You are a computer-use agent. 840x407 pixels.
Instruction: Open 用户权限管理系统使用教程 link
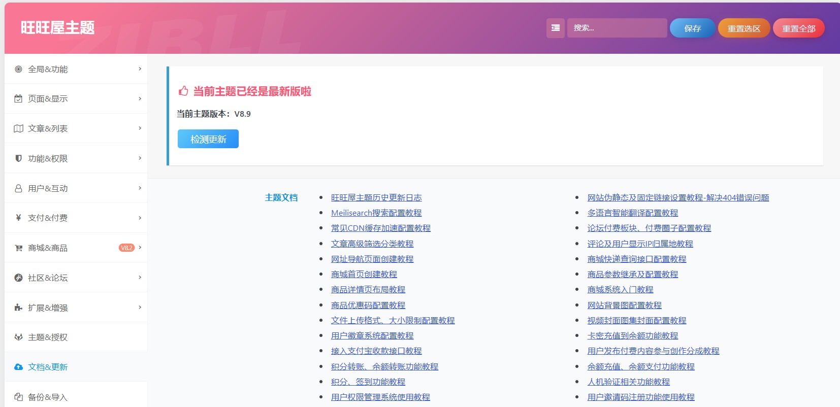click(x=380, y=397)
